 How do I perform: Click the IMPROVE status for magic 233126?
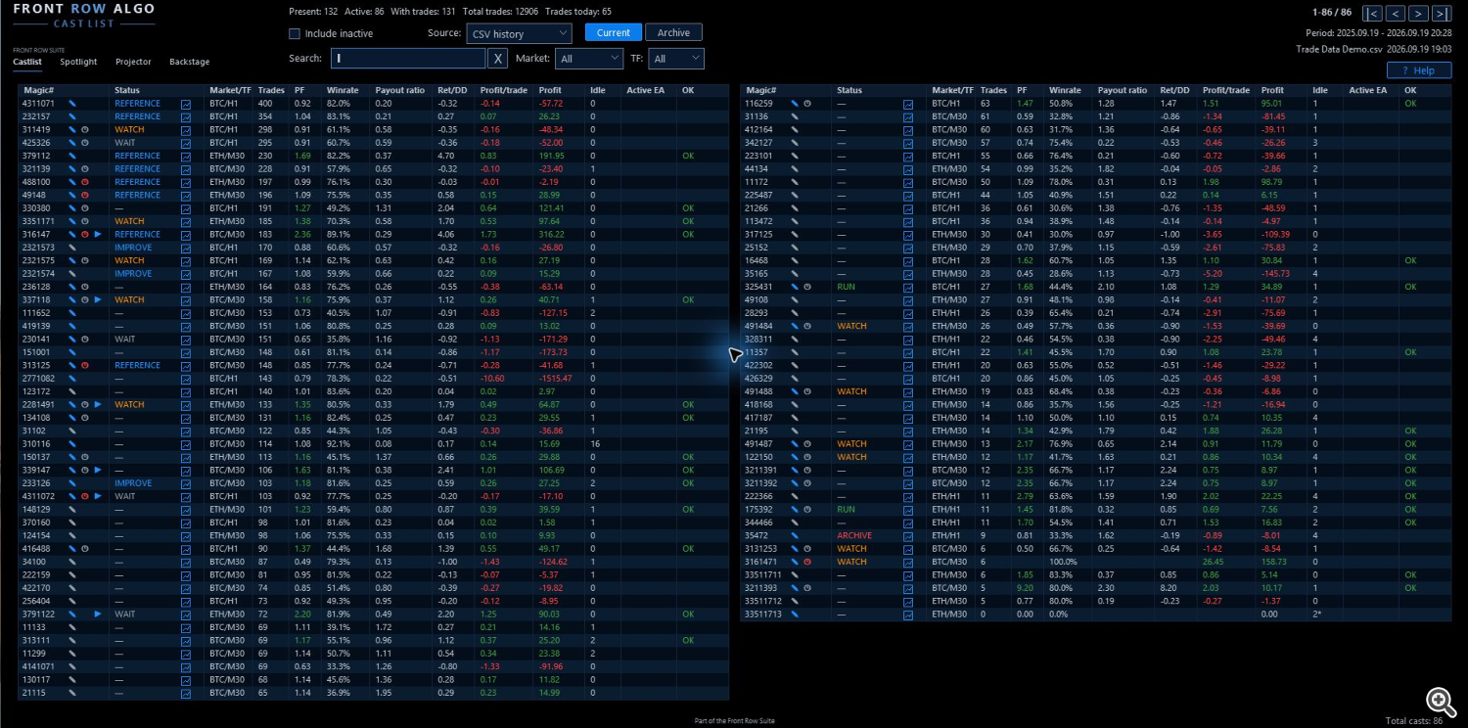click(133, 483)
